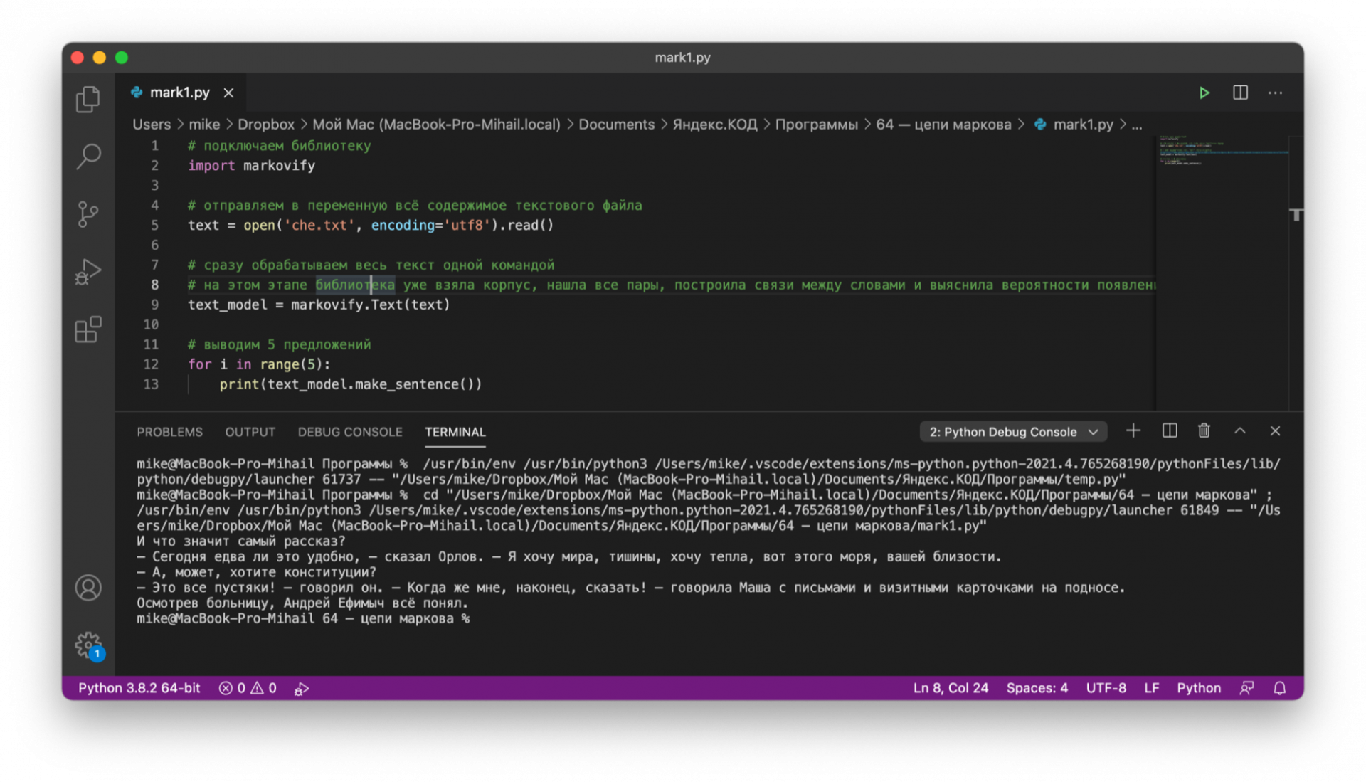Viewport: 1366px width, 782px height.
Task: Kill terminal with trash icon
Action: click(x=1204, y=431)
